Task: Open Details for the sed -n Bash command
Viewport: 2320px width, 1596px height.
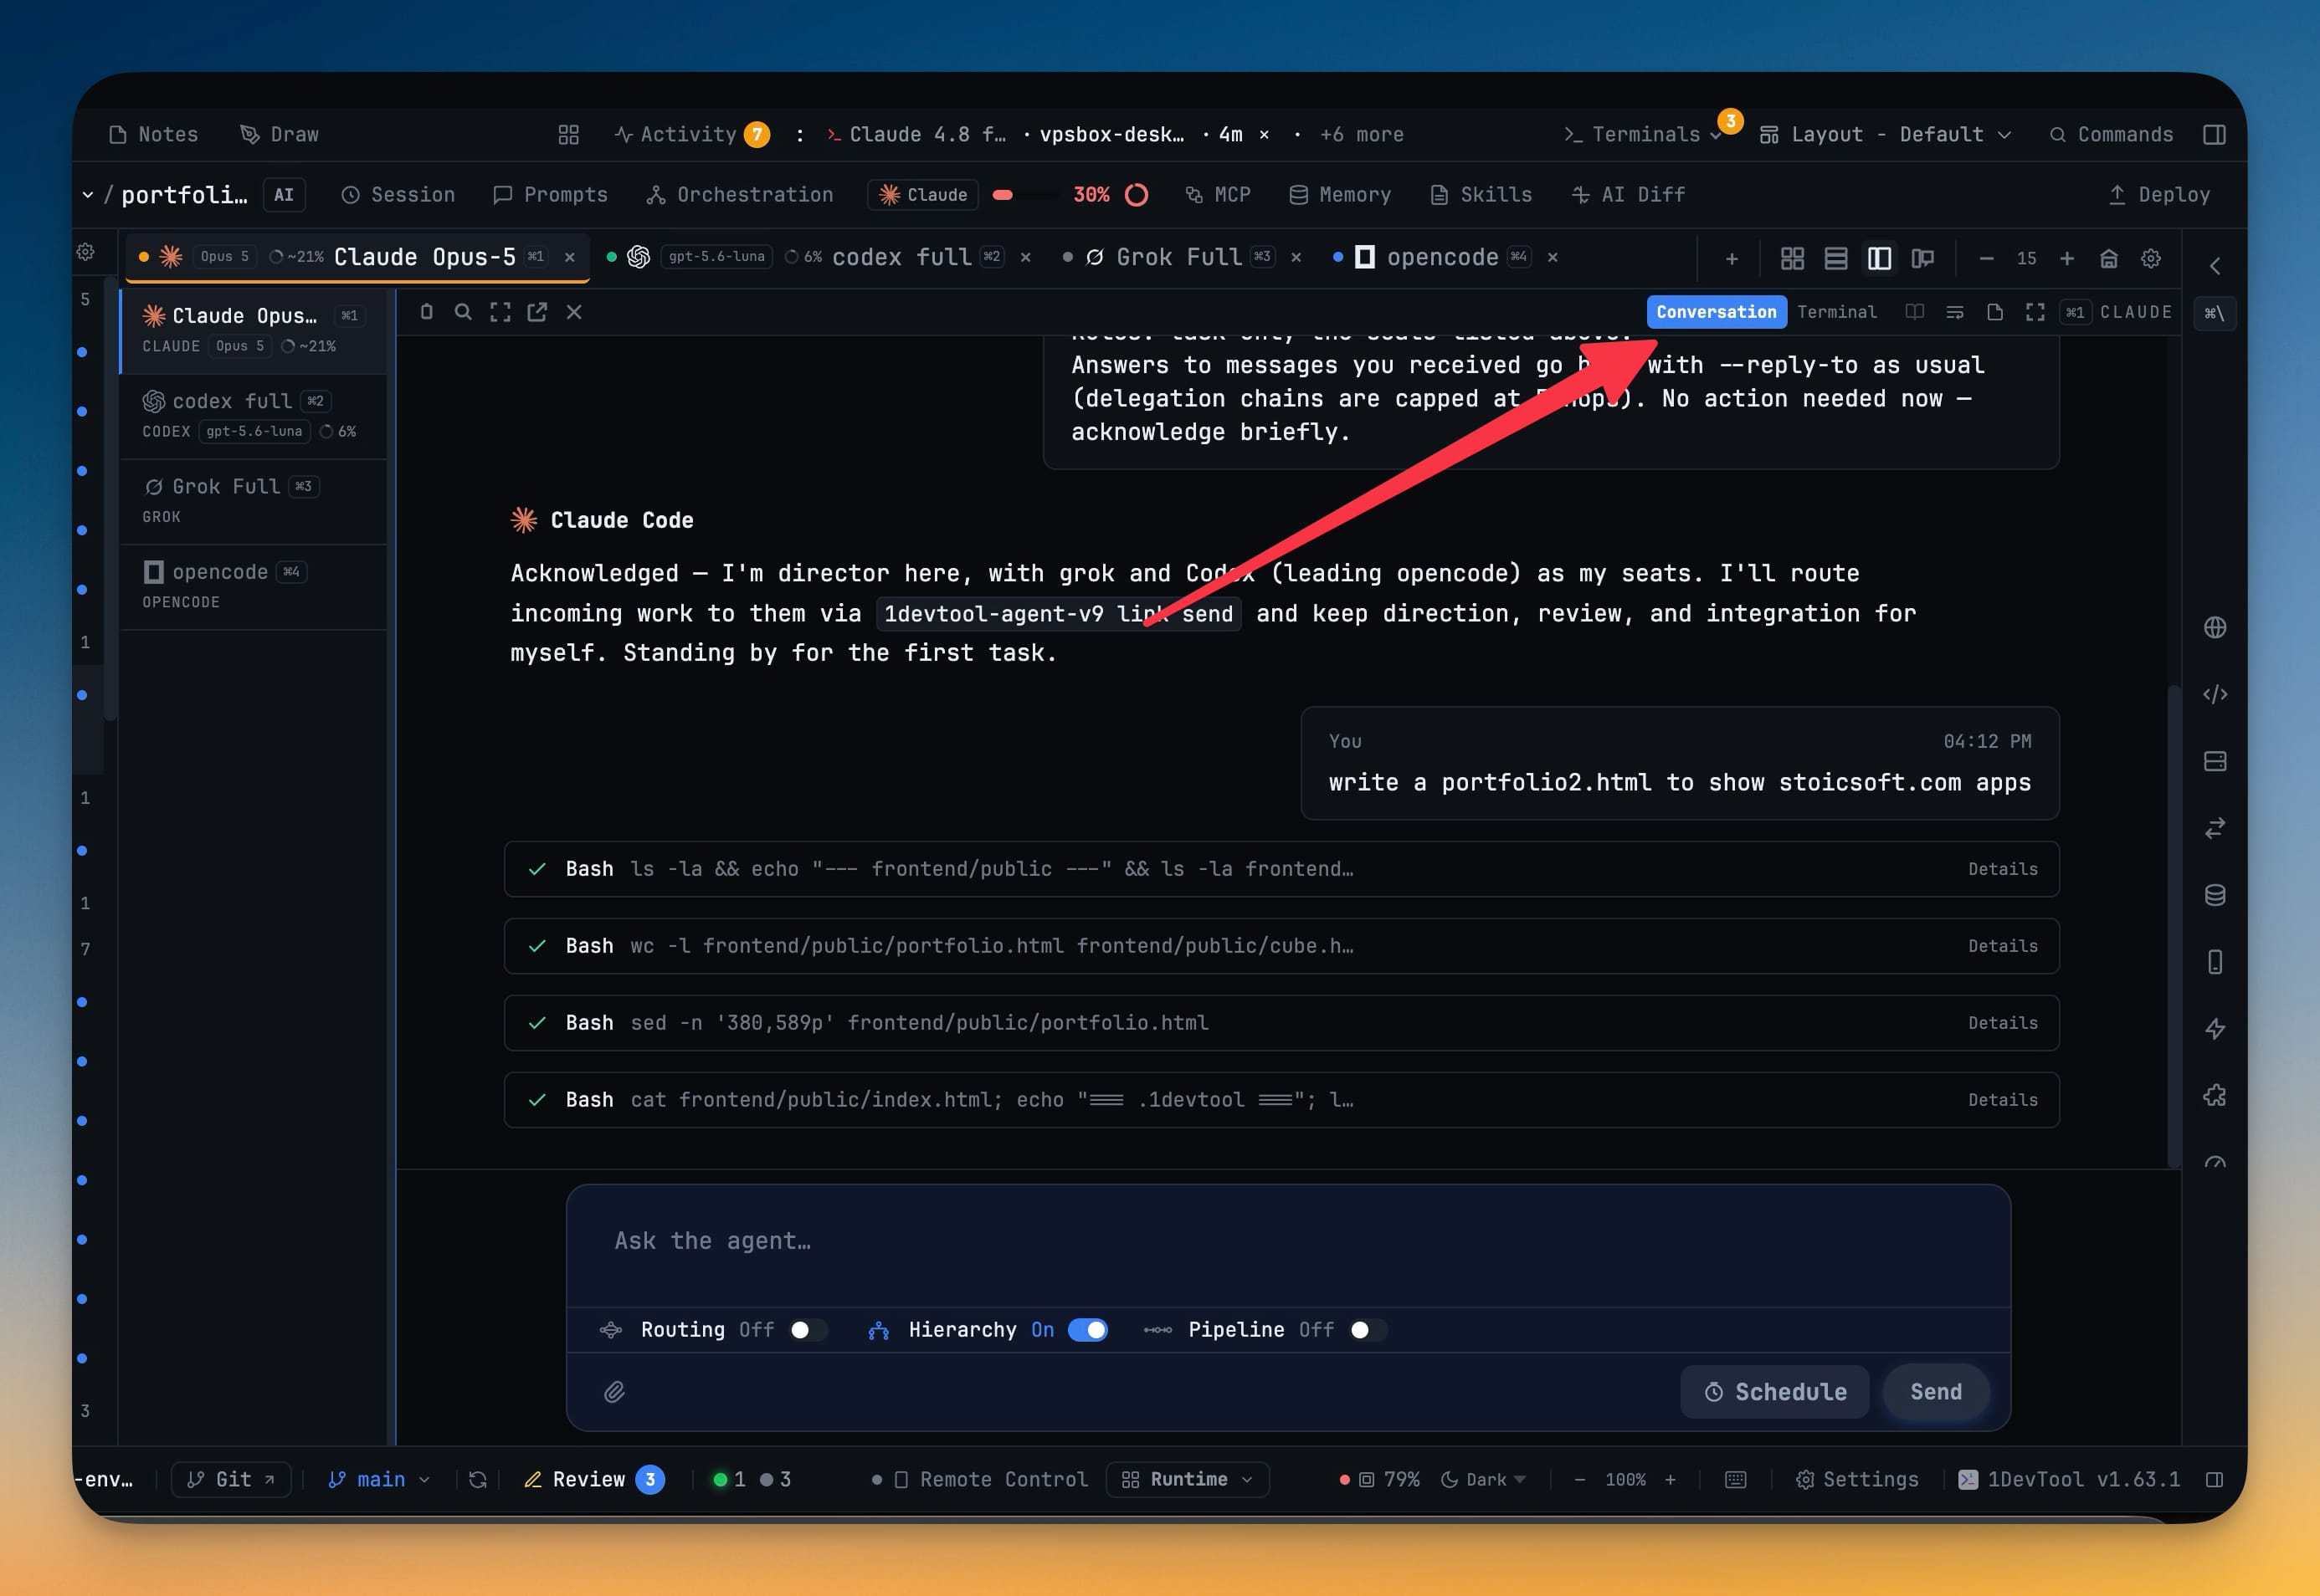Action: click(2002, 1023)
